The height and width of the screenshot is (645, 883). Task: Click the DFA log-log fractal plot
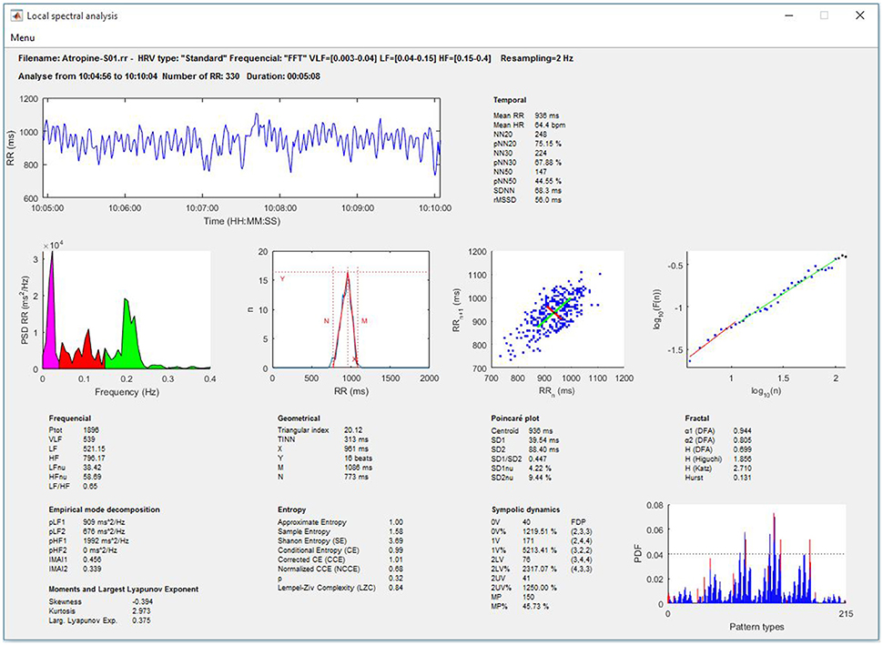(x=766, y=310)
